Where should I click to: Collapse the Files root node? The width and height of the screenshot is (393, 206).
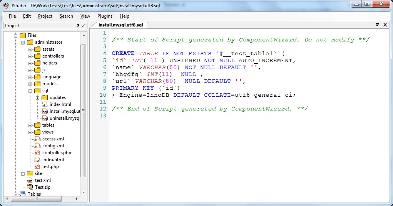15,35
